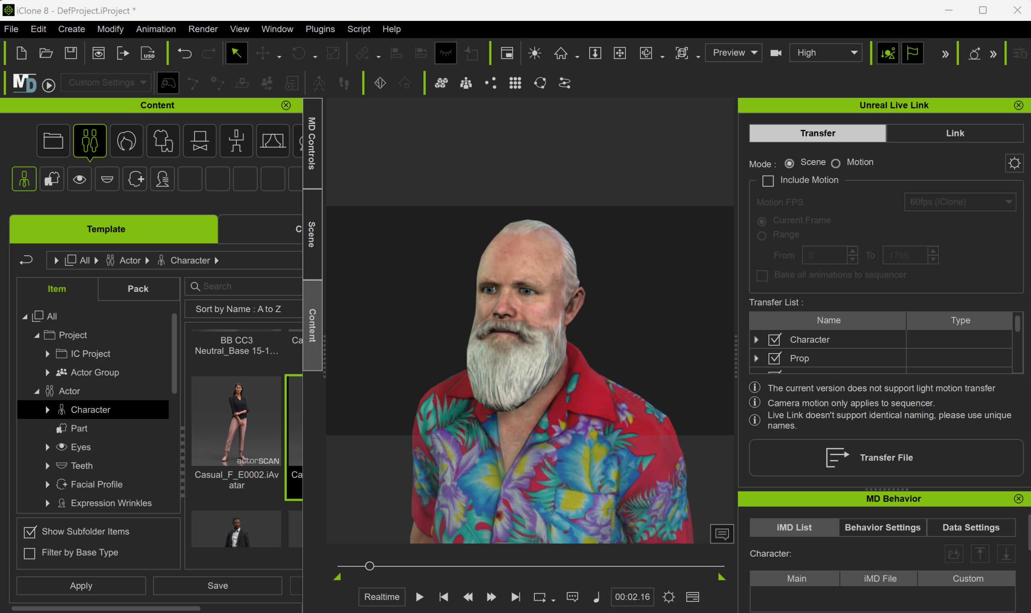Screen dimensions: 1031x613
Task: Expand the IC Project folder tree node
Action: tap(48, 354)
